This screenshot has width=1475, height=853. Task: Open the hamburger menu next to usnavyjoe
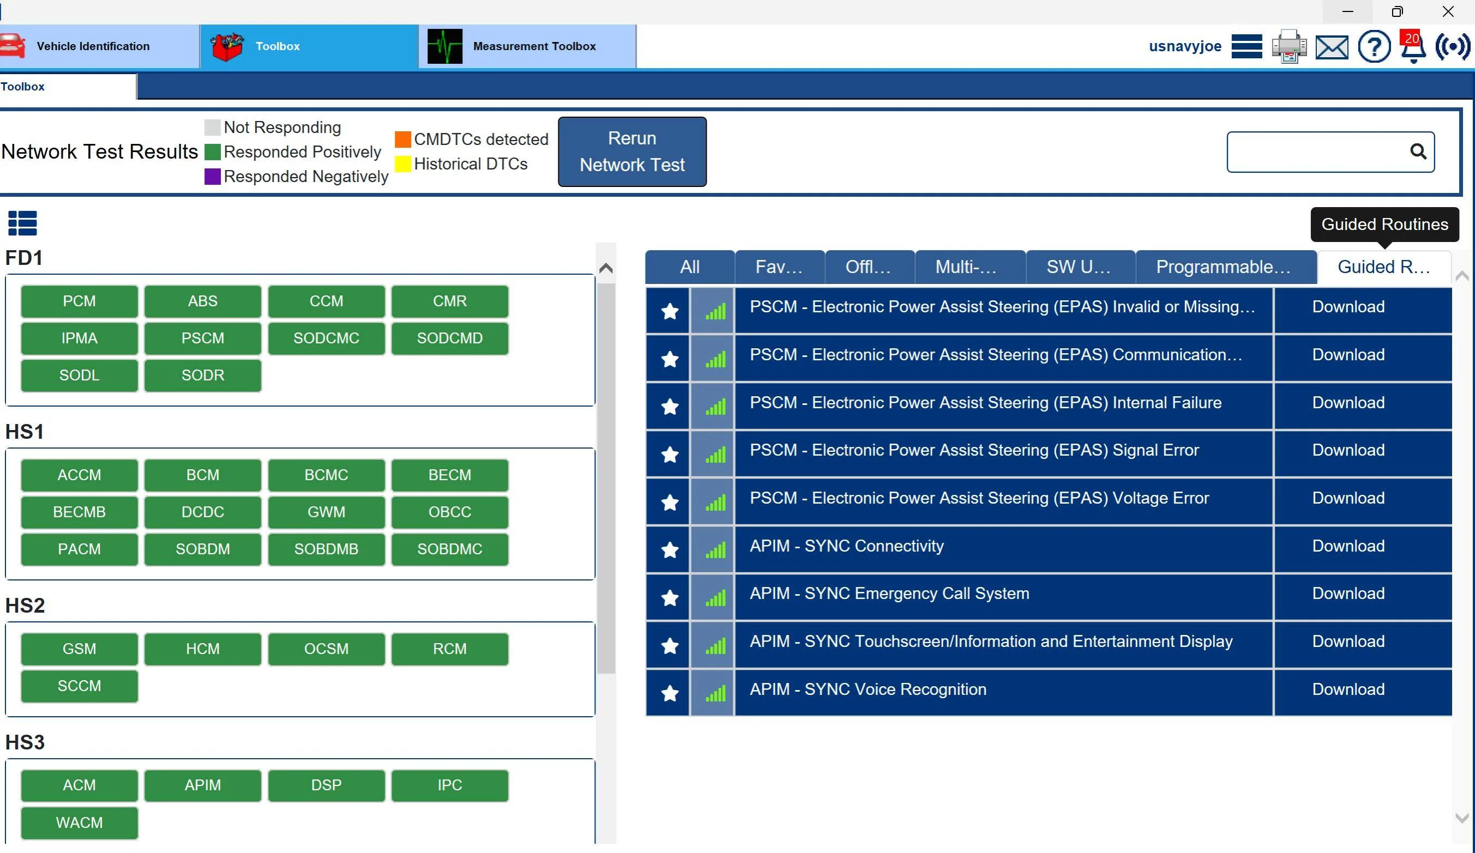click(x=1246, y=46)
